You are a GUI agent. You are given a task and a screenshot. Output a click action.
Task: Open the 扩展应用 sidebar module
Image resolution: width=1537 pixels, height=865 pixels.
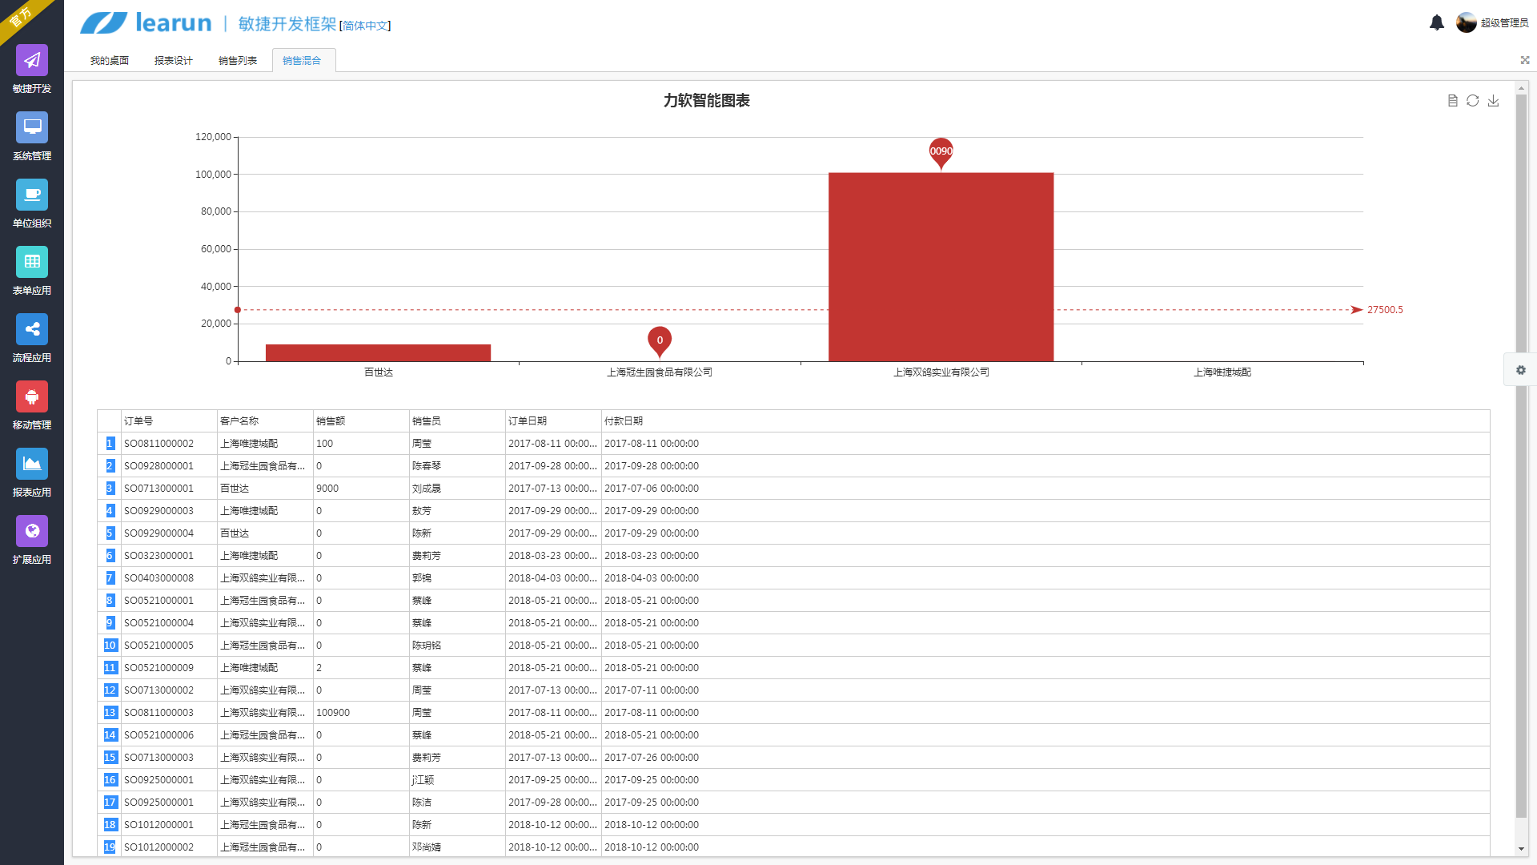32,541
